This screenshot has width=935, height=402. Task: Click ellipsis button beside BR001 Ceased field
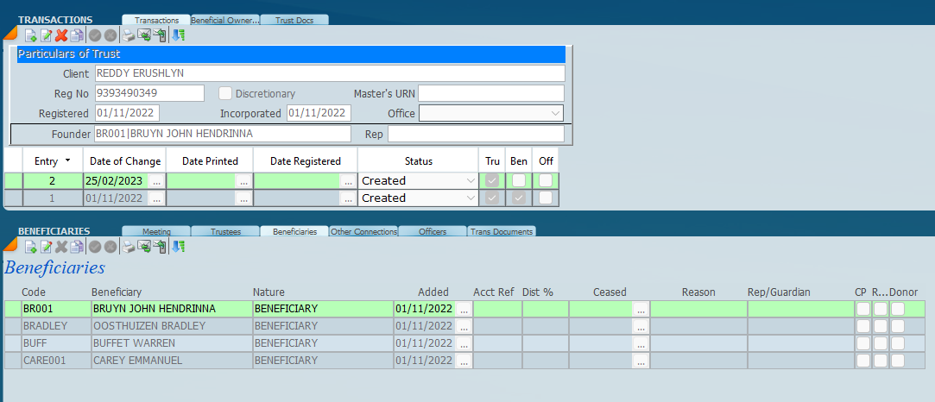pyautogui.click(x=641, y=309)
